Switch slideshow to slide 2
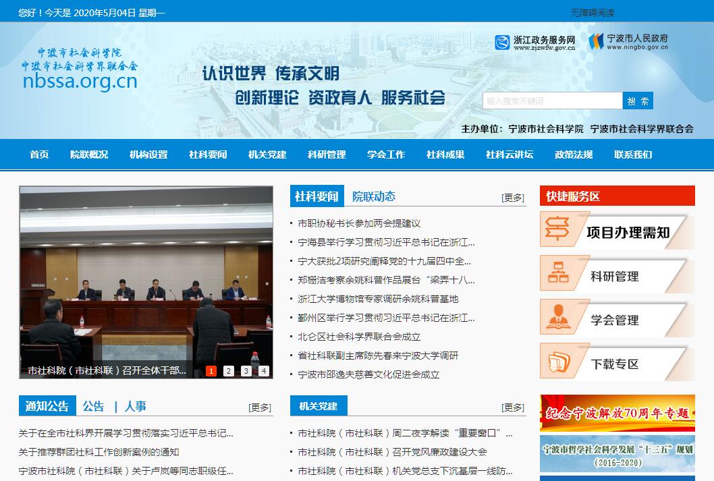714x481 pixels. [x=229, y=371]
